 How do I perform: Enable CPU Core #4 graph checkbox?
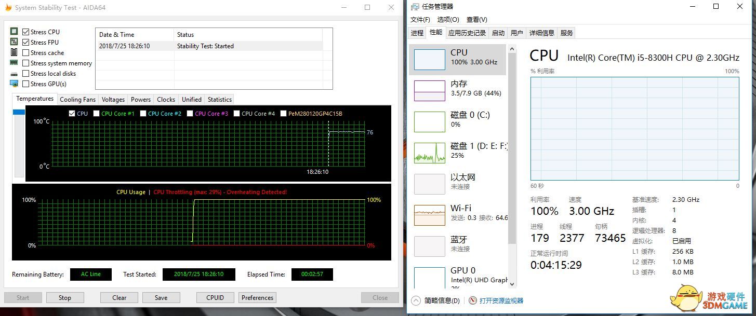coord(236,113)
